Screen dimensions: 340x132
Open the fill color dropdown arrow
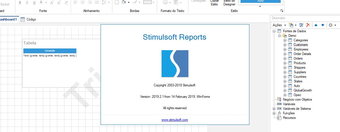(129, 3)
